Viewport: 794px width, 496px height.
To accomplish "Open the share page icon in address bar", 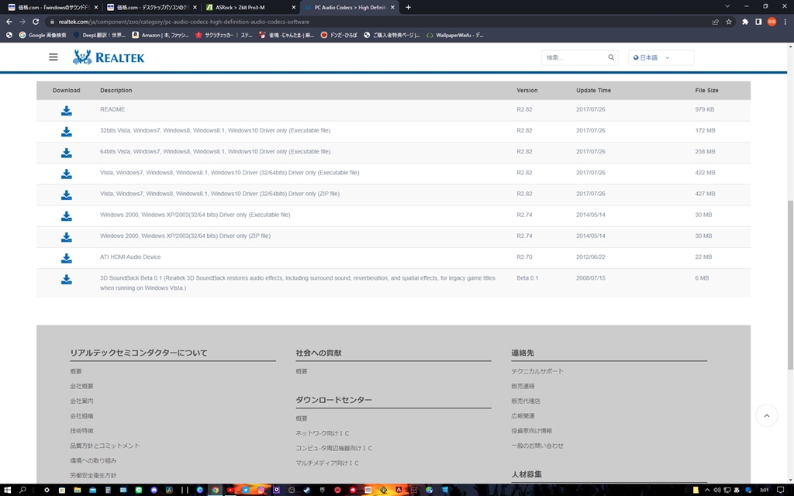I will tap(716, 22).
